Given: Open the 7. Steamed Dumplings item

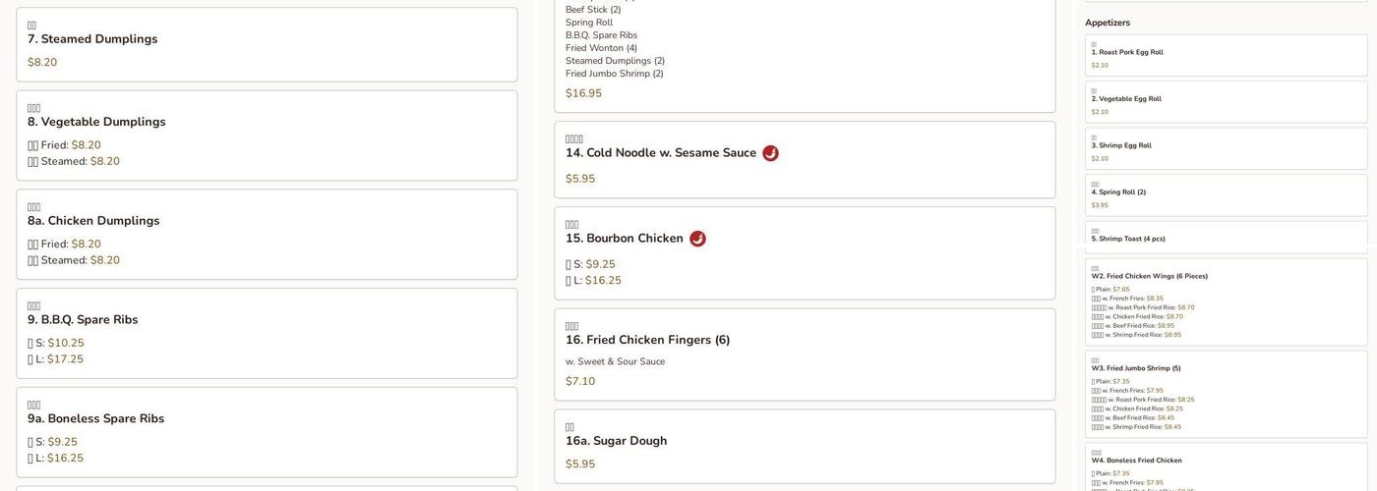Looking at the screenshot, I should click(x=92, y=39).
